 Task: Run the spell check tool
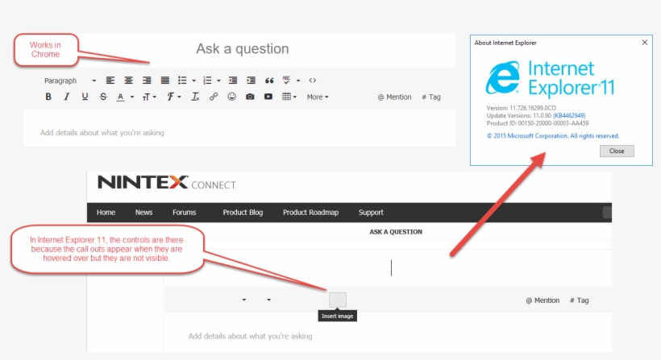(287, 80)
